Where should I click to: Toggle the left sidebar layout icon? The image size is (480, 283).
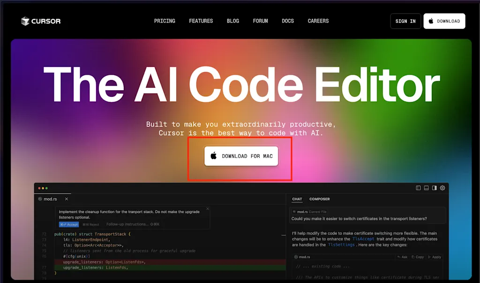click(x=418, y=188)
